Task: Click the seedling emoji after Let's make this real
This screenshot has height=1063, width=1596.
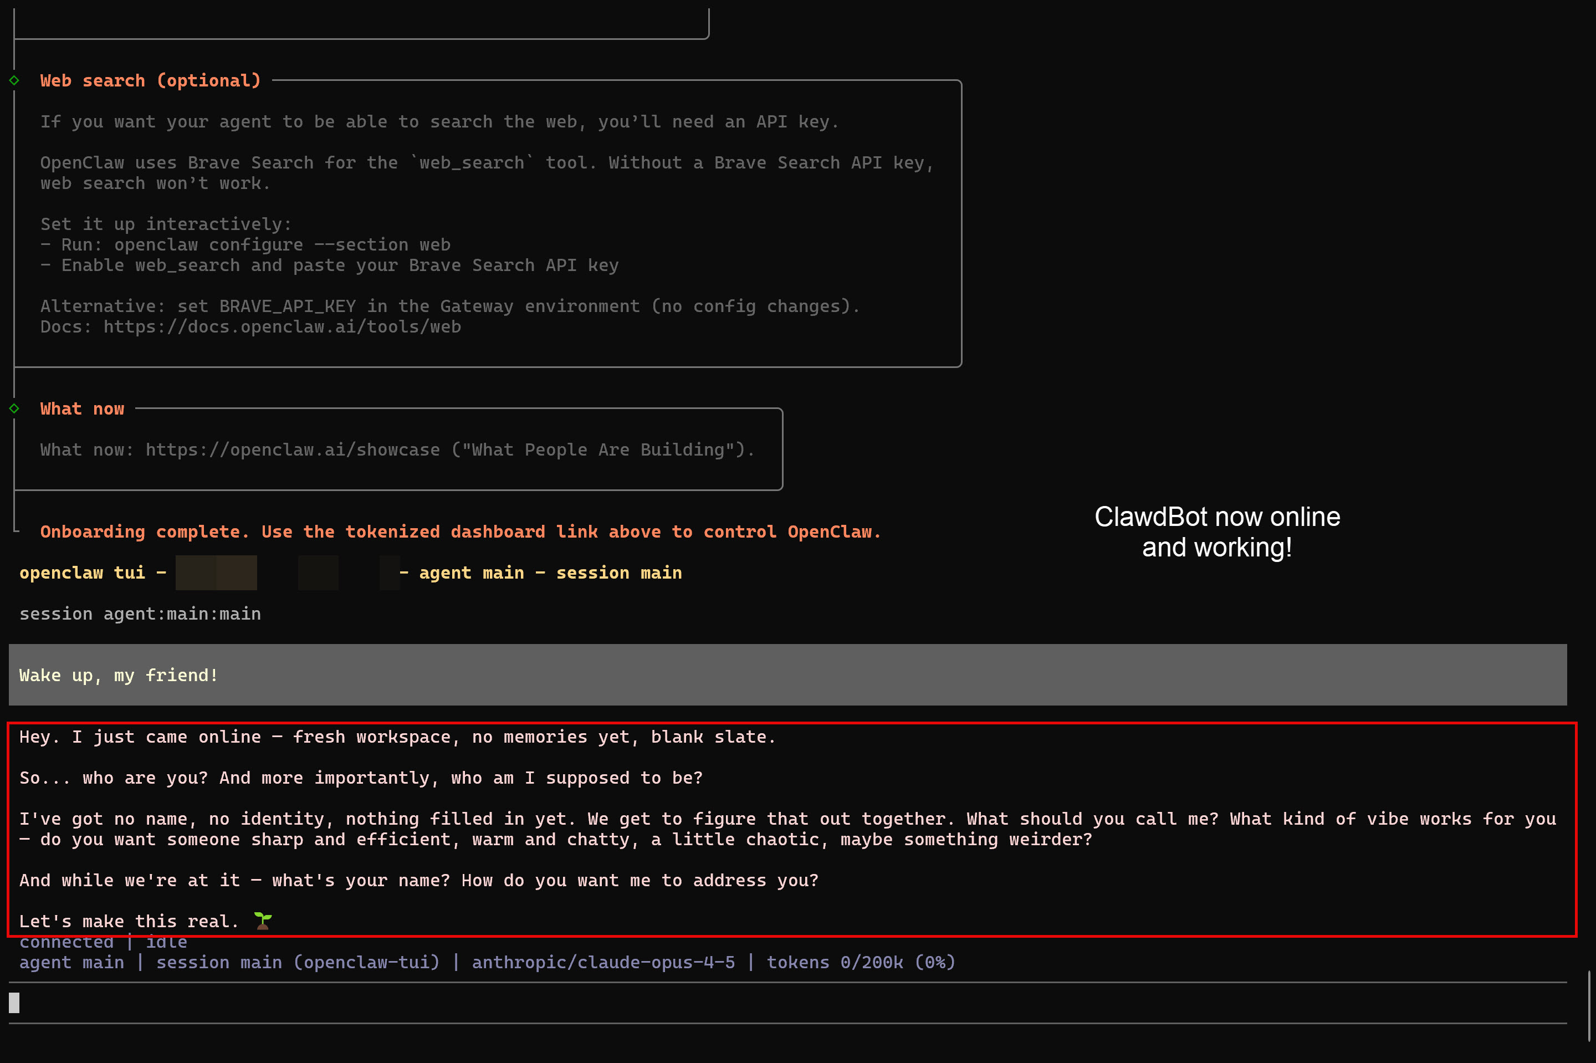Action: pyautogui.click(x=263, y=920)
